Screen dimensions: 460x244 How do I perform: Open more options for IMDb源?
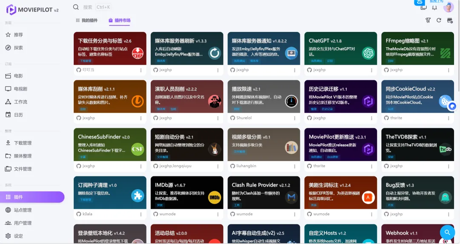(218, 214)
